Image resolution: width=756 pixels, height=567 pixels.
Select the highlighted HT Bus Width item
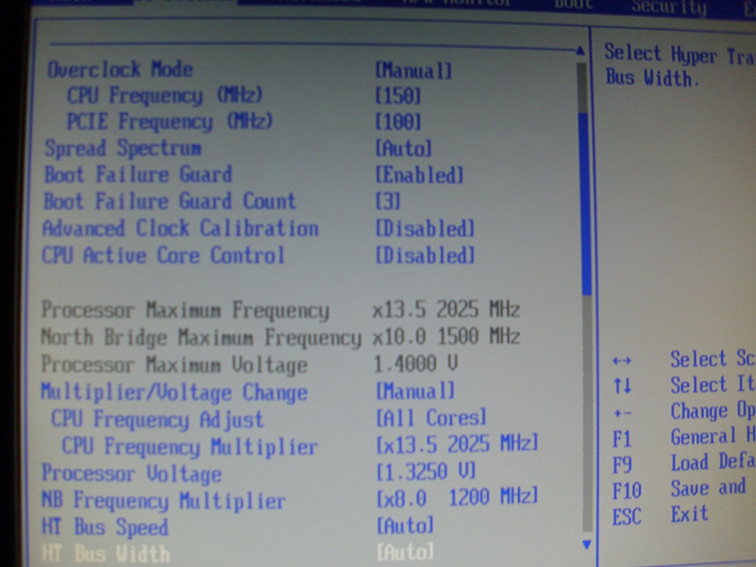pos(106,554)
